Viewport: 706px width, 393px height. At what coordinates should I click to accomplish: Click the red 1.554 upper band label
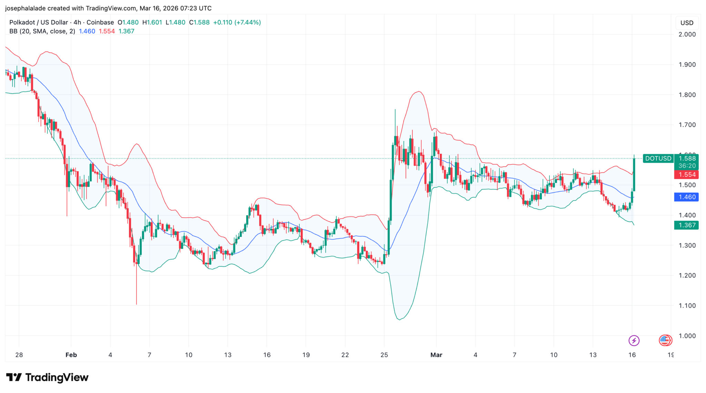[x=686, y=175]
